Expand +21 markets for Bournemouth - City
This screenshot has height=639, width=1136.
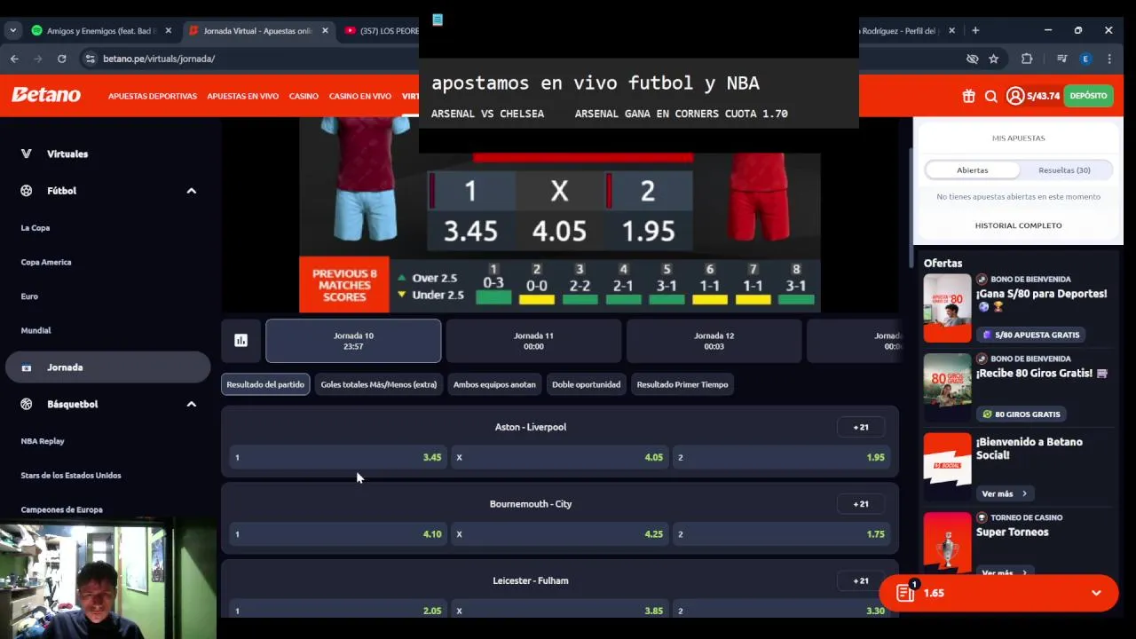(861, 504)
